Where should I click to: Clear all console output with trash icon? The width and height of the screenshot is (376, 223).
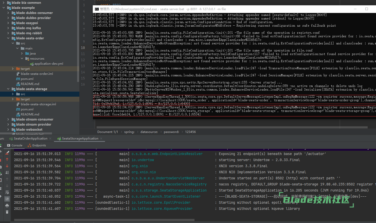point(7,212)
